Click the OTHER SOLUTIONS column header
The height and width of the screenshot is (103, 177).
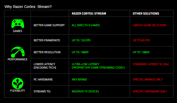click(x=146, y=14)
